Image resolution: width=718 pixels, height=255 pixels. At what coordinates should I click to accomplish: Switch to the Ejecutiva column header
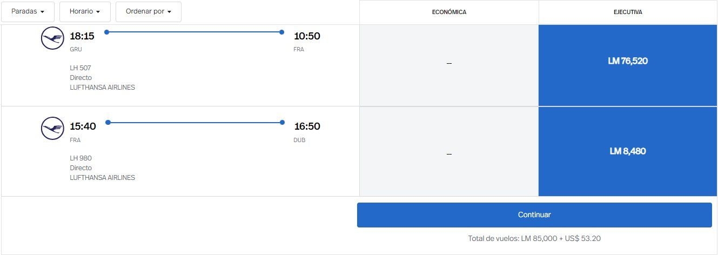tap(628, 12)
